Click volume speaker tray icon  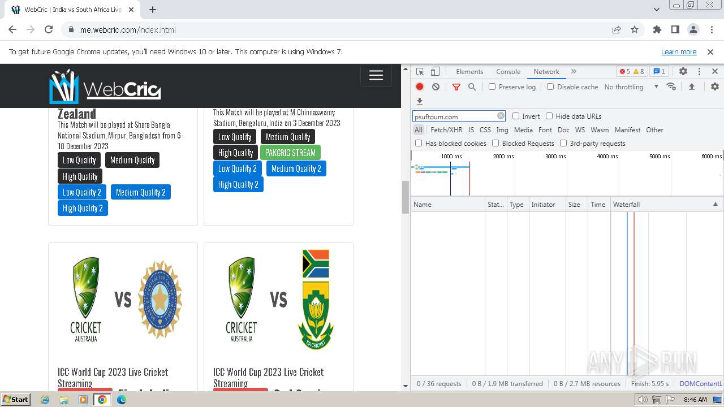pos(643,400)
